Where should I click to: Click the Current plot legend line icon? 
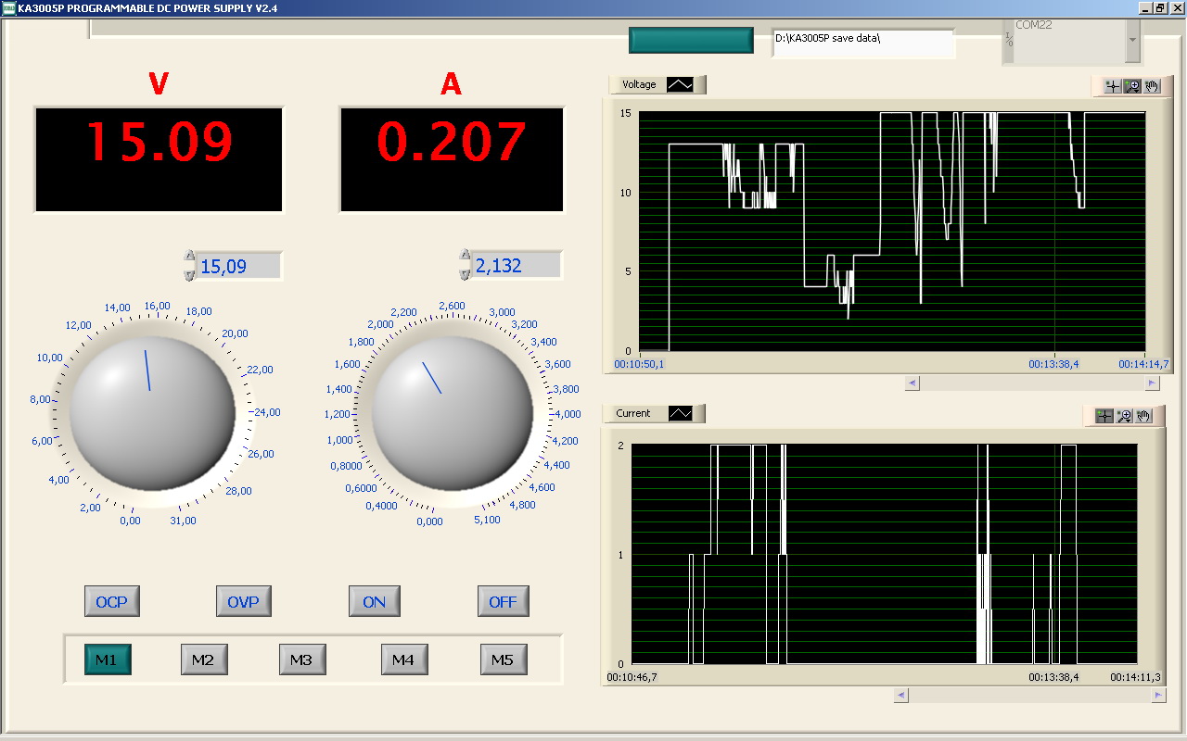click(681, 413)
